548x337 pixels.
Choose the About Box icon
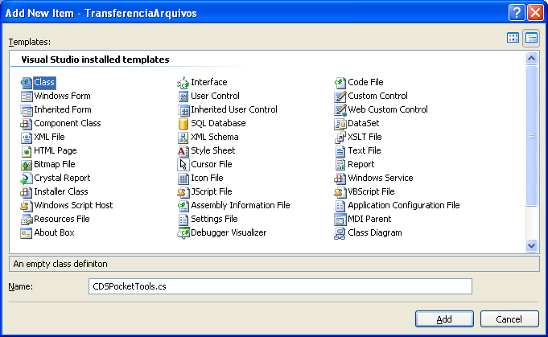coord(27,233)
